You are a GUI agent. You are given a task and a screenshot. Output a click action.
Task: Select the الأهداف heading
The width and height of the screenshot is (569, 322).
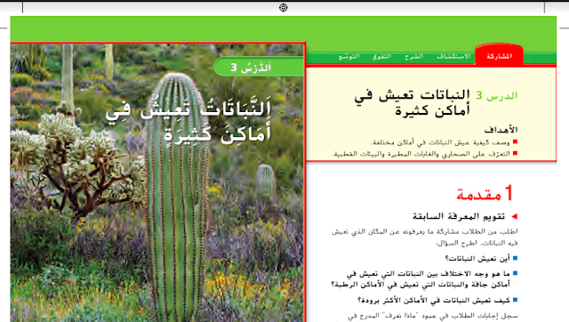(501, 130)
